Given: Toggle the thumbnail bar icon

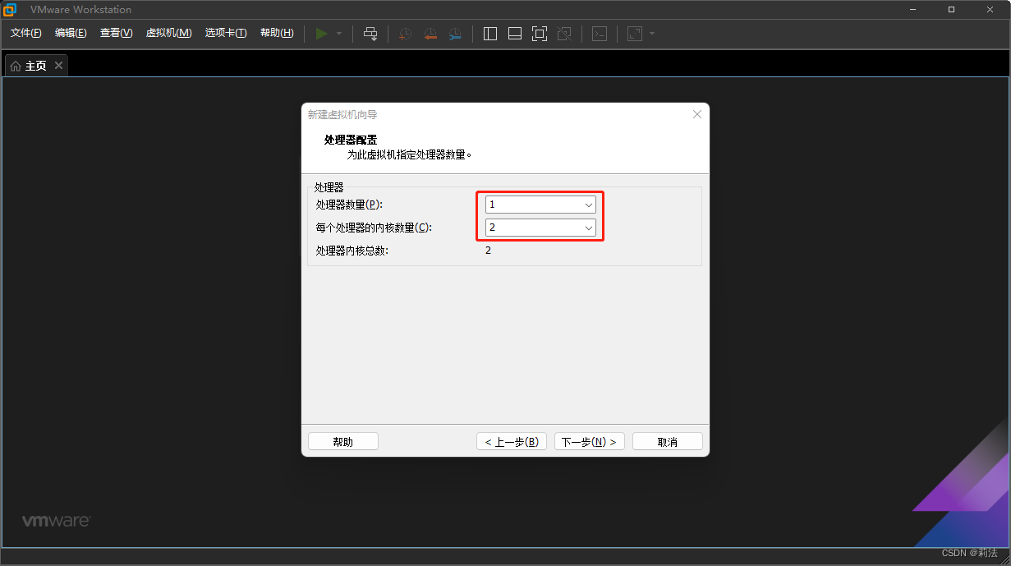Looking at the screenshot, I should tap(515, 34).
